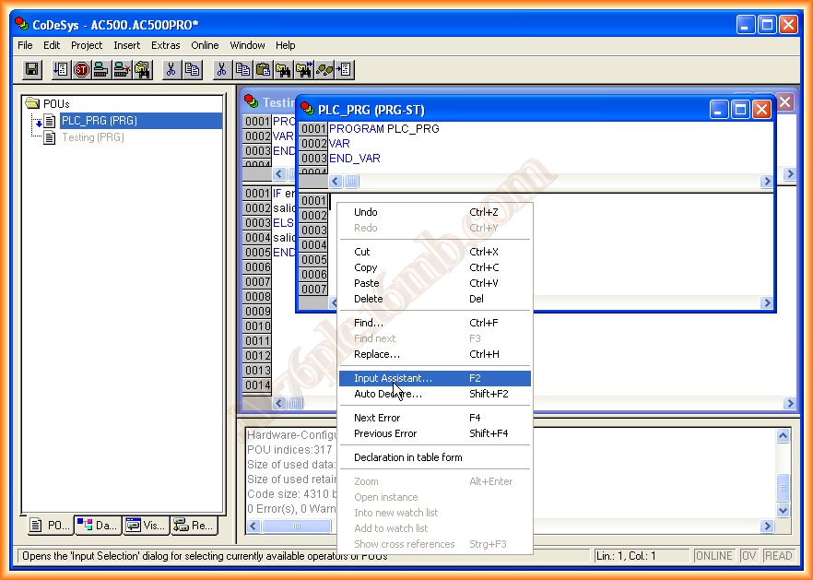Click scroll-down arrow of message window
The height and width of the screenshot is (580, 813).
coord(784,509)
